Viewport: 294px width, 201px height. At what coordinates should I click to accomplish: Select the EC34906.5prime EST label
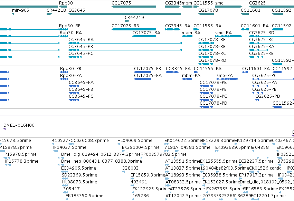click(x=78, y=168)
